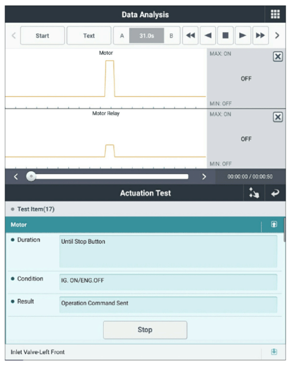Image resolution: width=291 pixels, height=365 pixels.
Task: Show next toolbar options with right chevron
Action: 277,36
